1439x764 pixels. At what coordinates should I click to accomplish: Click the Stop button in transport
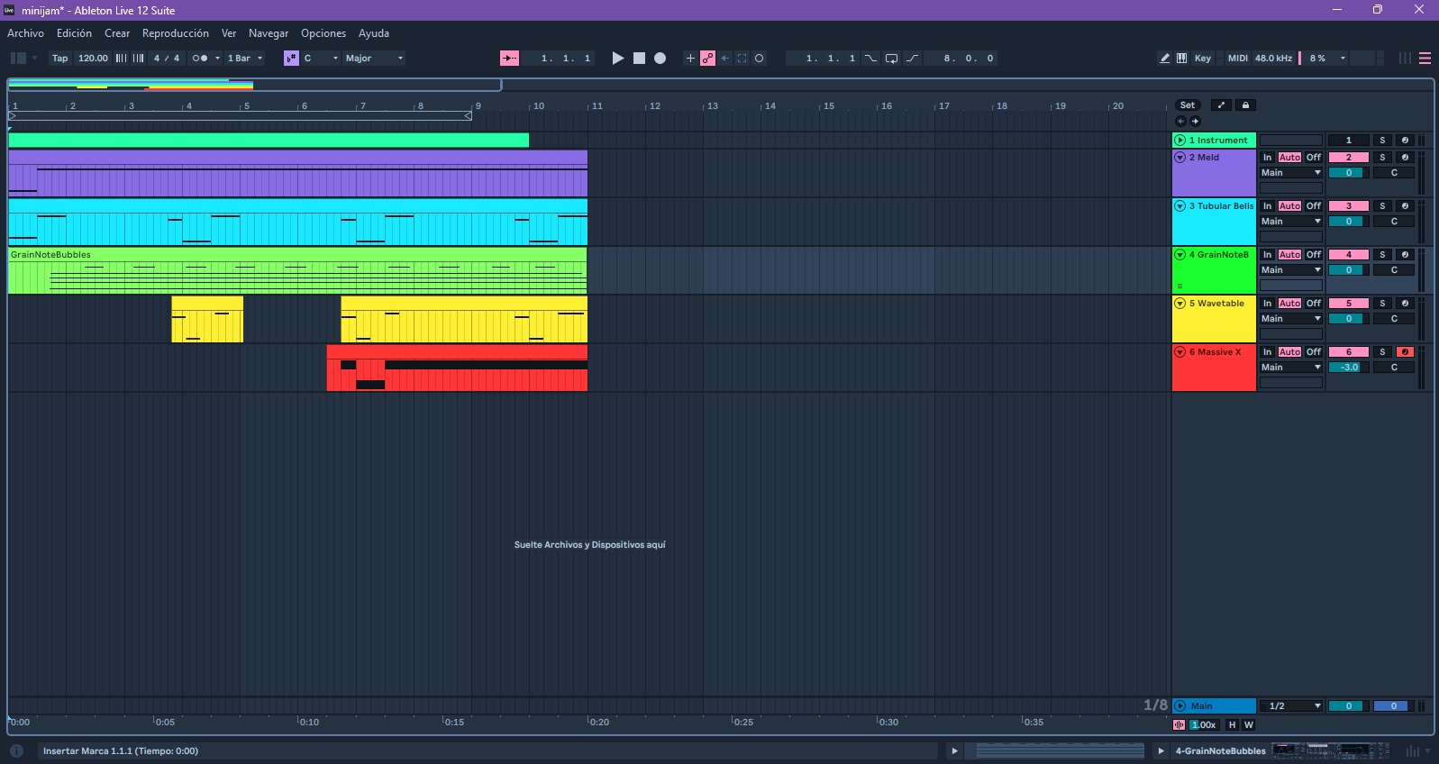pos(639,59)
